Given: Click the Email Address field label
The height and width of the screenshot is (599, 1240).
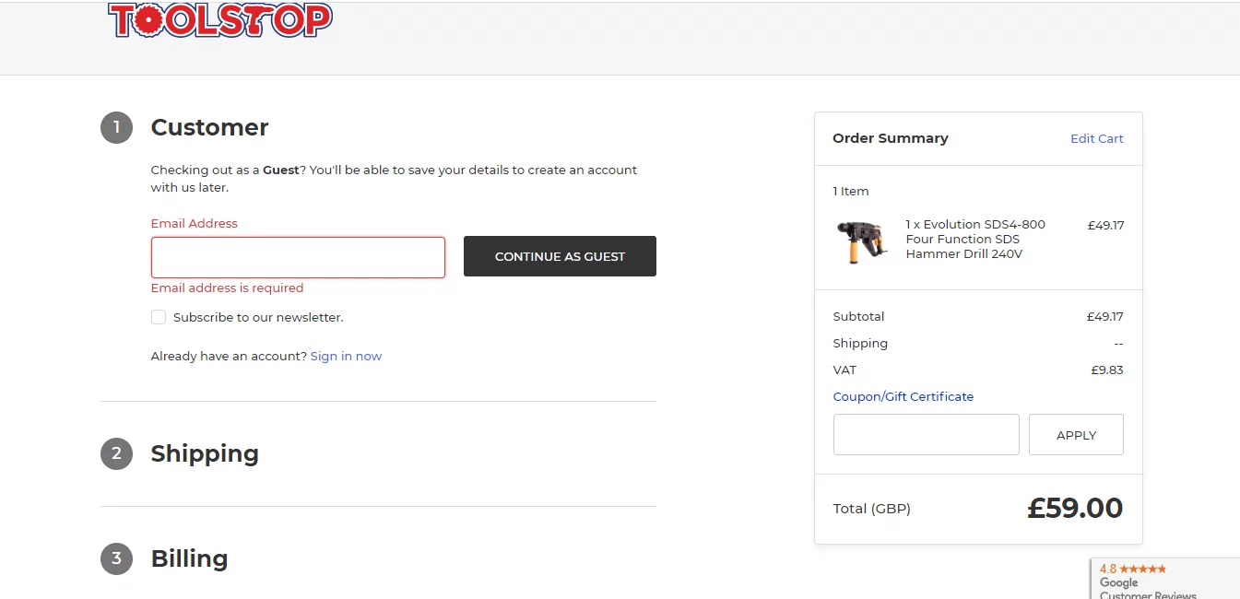Looking at the screenshot, I should tap(194, 223).
